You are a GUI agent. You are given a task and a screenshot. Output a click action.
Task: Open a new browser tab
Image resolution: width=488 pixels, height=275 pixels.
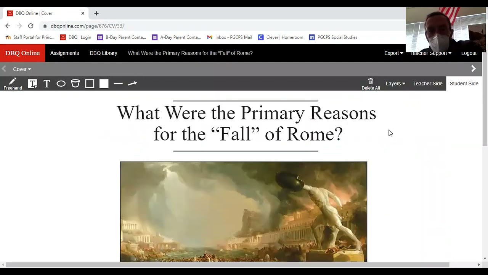[96, 13]
